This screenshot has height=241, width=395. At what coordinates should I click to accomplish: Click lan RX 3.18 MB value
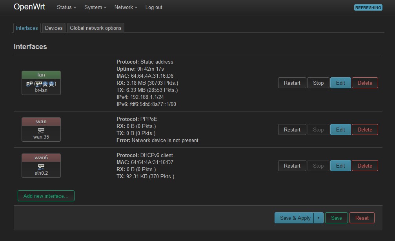tap(147, 83)
